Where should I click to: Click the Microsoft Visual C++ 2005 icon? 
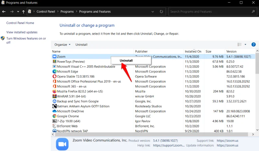[x=54, y=66]
